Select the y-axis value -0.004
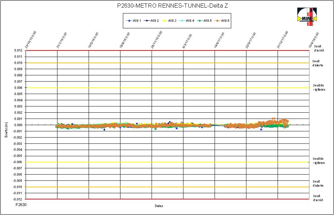The width and height of the screenshot is (334, 215). (x=18, y=150)
